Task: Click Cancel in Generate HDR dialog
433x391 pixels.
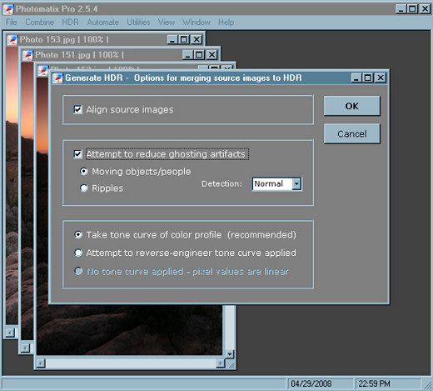Action: click(351, 134)
